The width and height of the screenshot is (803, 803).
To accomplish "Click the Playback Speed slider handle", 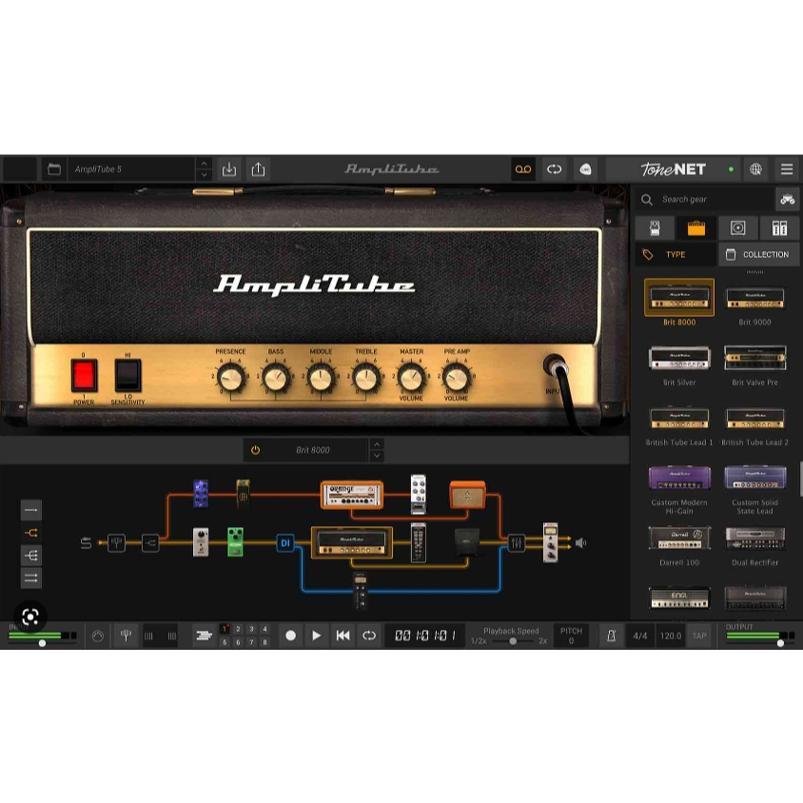I will pyautogui.click(x=512, y=641).
